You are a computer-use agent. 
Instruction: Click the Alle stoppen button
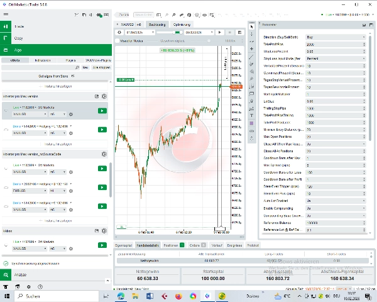(x=101, y=67)
